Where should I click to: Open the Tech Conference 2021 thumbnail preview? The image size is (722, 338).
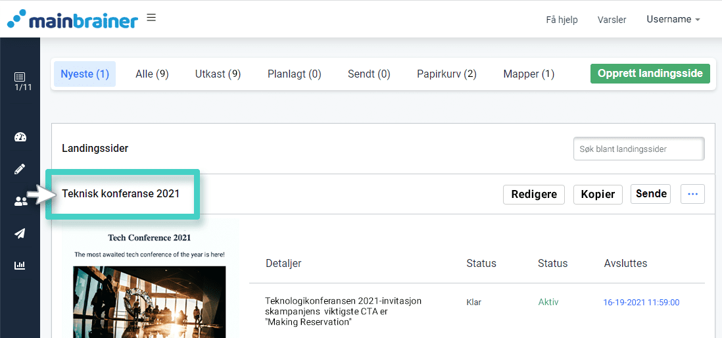coord(149,283)
